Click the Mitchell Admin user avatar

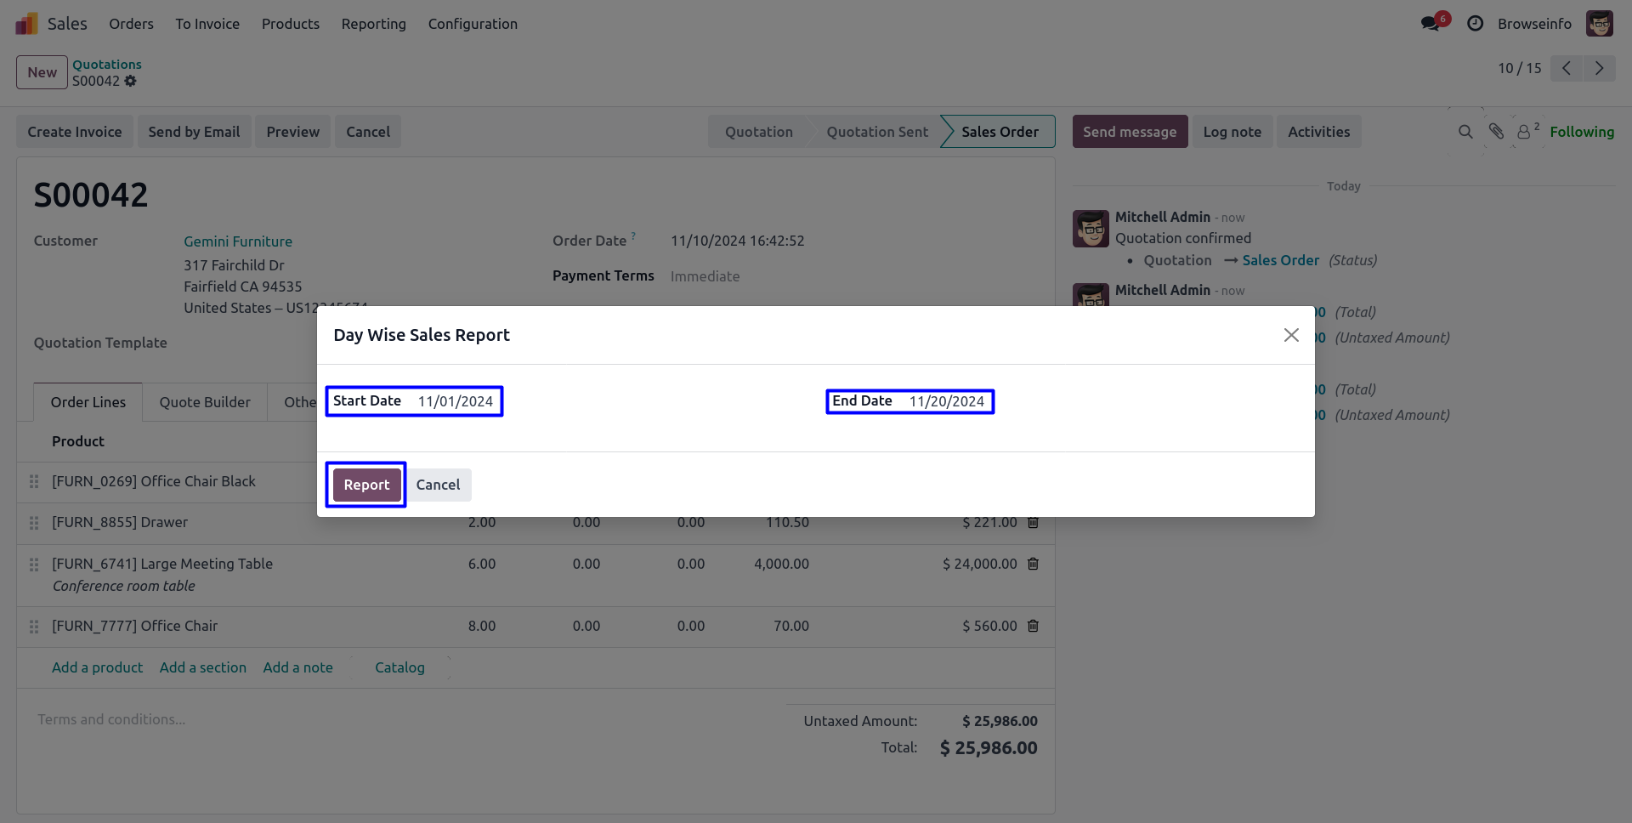[x=1600, y=24]
